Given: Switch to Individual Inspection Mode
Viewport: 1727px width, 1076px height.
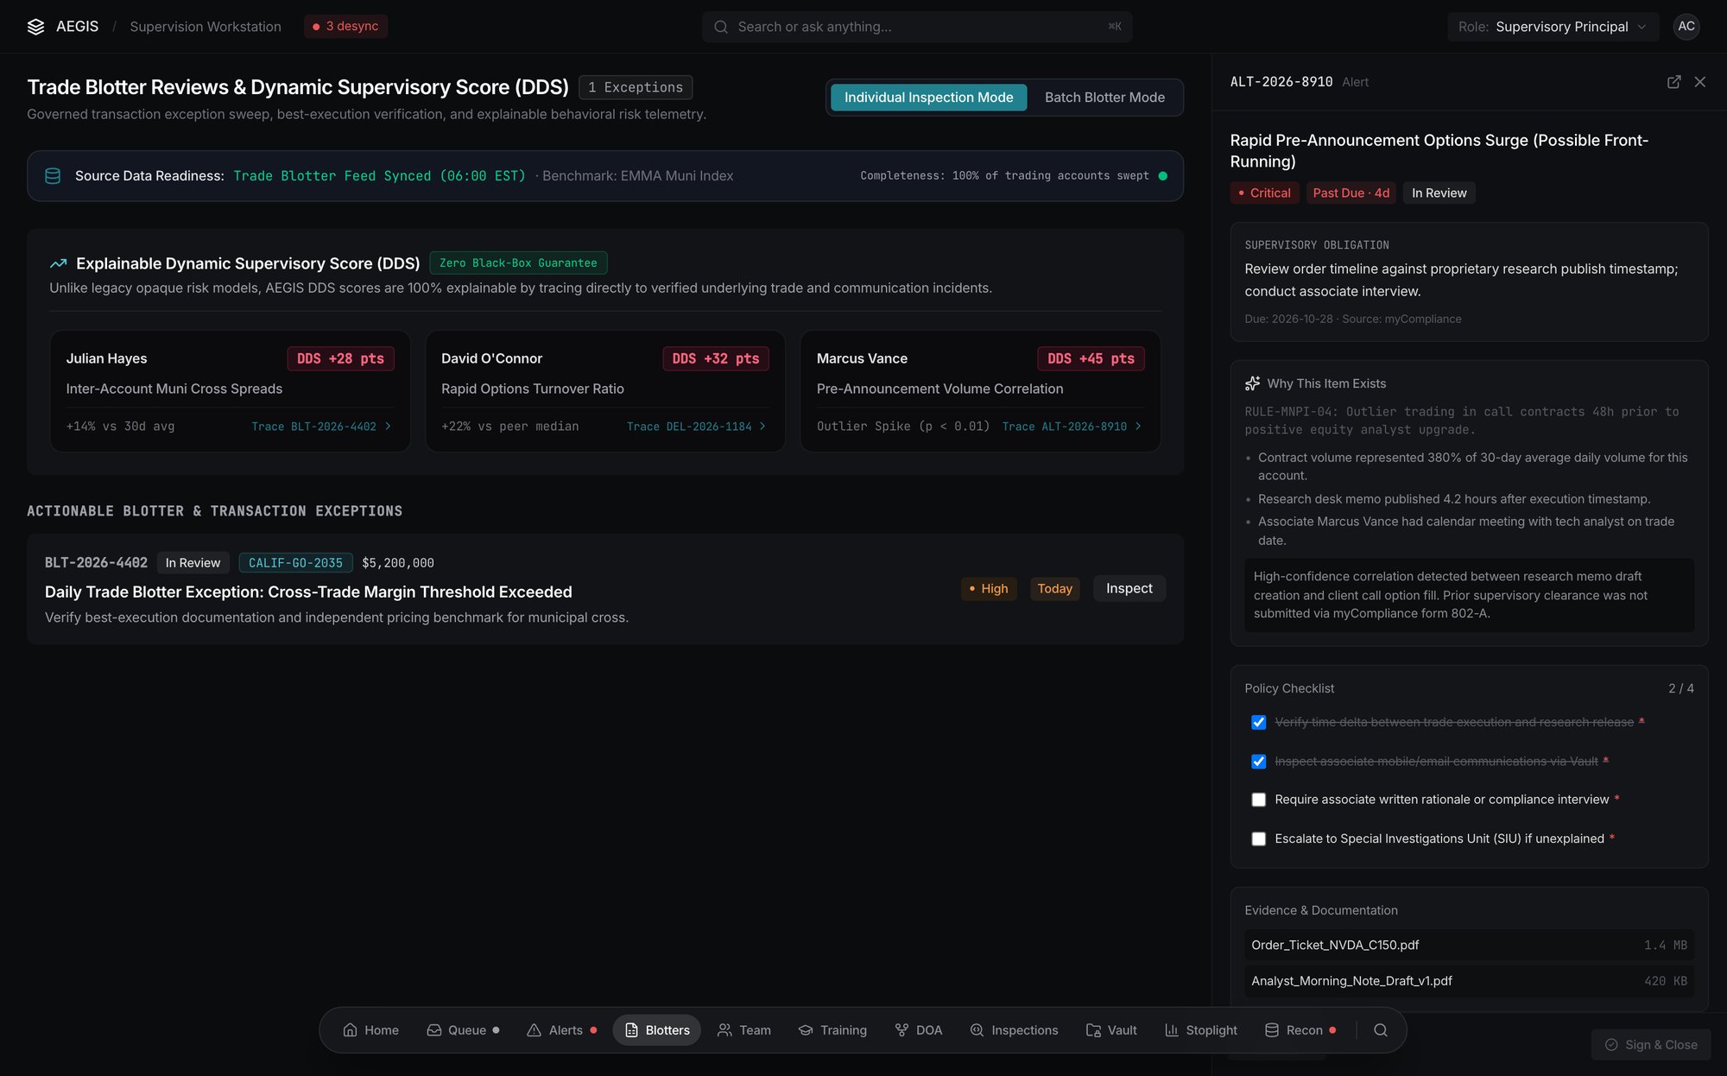Looking at the screenshot, I should click(x=928, y=98).
